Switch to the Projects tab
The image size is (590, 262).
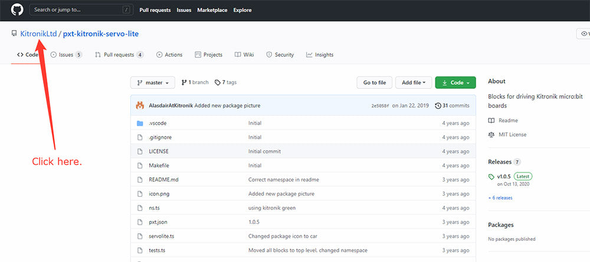[208, 55]
